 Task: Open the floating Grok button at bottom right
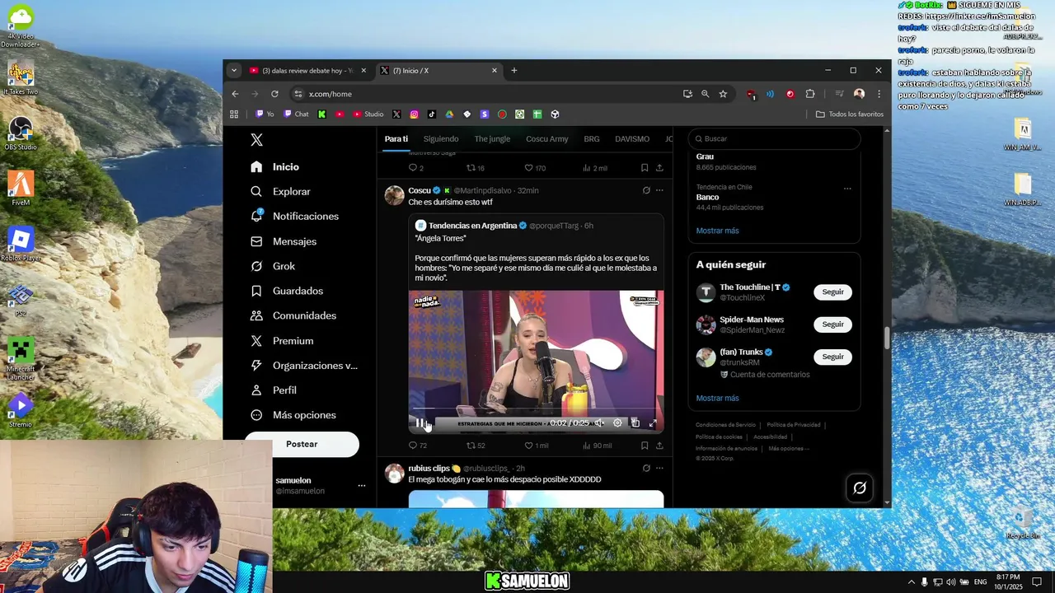tap(860, 488)
